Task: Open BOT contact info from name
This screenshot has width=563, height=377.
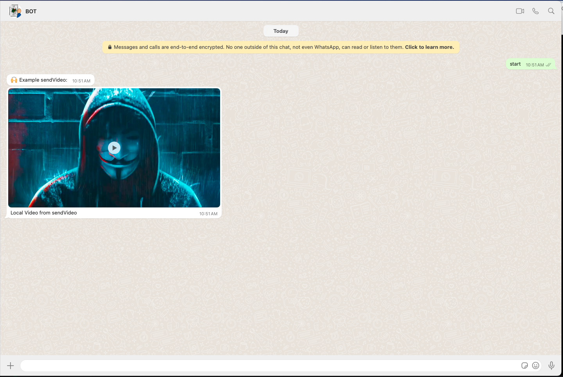Action: tap(31, 11)
